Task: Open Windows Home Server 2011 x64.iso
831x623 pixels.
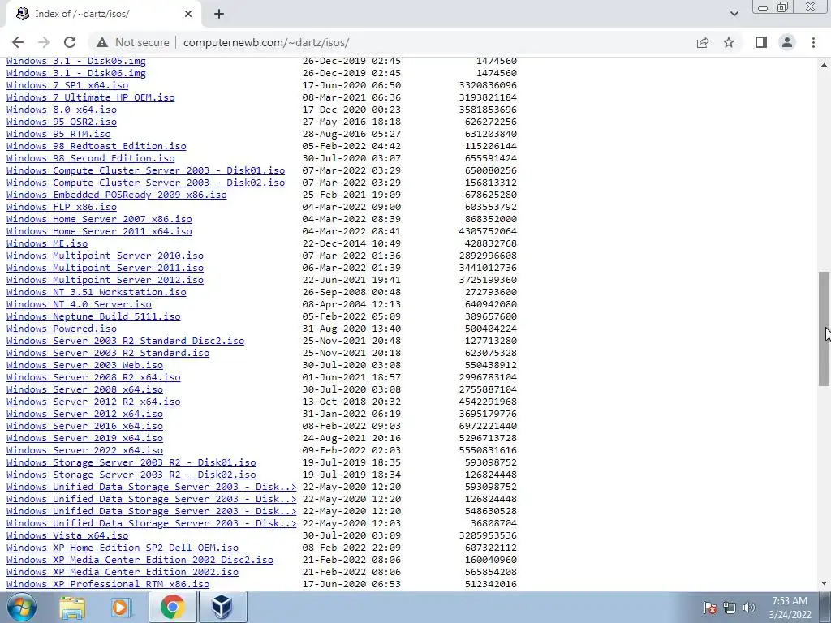Action: 99,231
